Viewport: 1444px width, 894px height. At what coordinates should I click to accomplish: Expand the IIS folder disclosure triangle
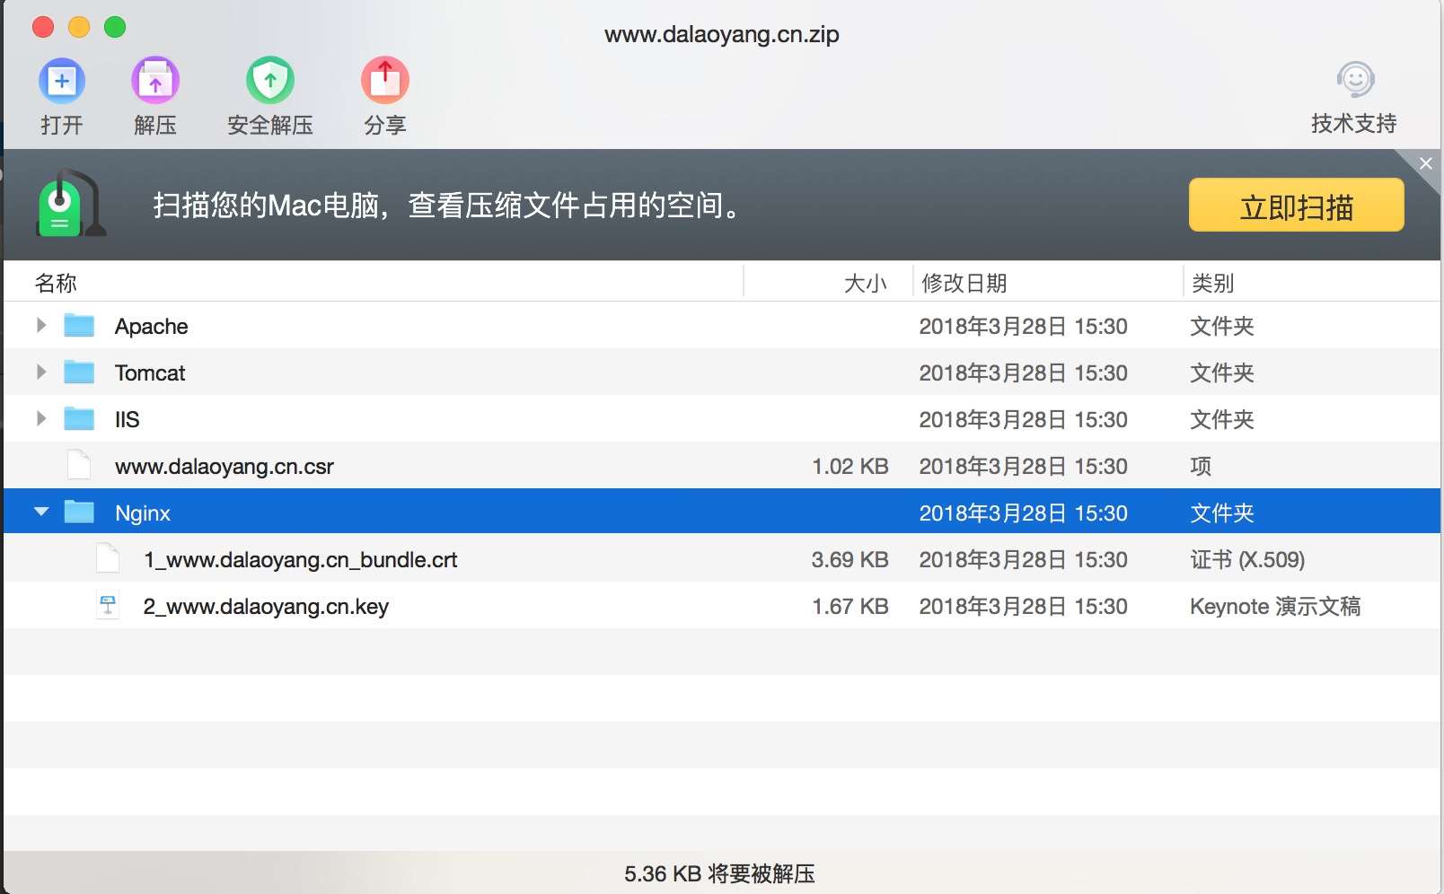pyautogui.click(x=40, y=419)
